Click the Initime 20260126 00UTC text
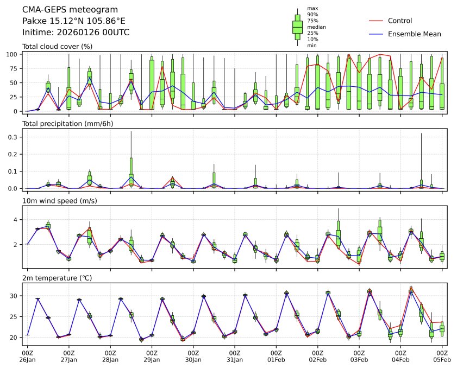This screenshot has width=457, height=369. 76,32
